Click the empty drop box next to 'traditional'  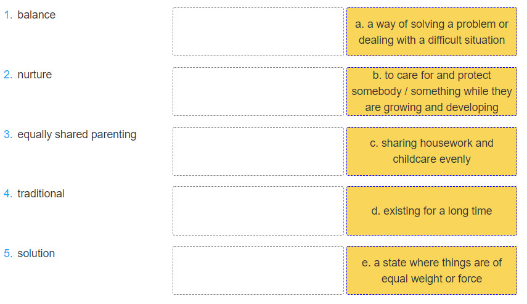coord(258,211)
